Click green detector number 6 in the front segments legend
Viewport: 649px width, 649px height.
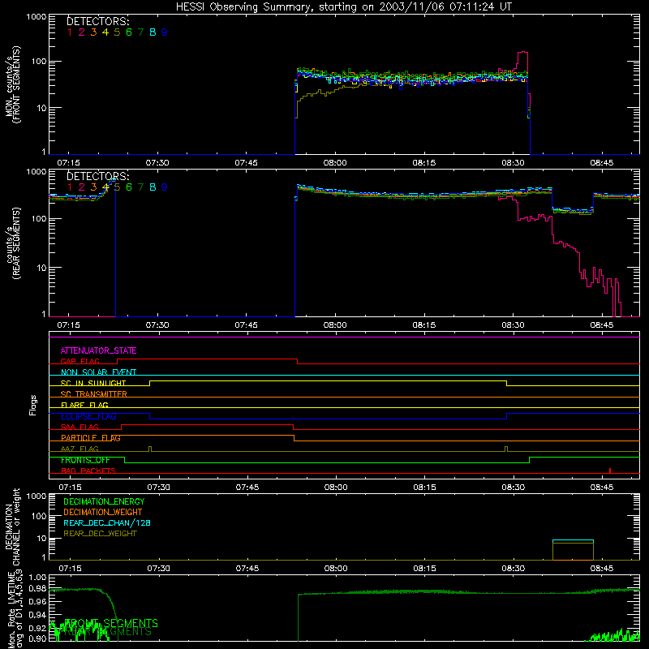[x=129, y=32]
